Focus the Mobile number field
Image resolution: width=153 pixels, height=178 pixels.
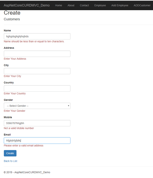tap(37, 123)
